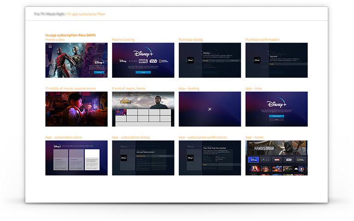
Task: Click Disney+ app tile in Purchase confirmation
Action: click(257, 60)
